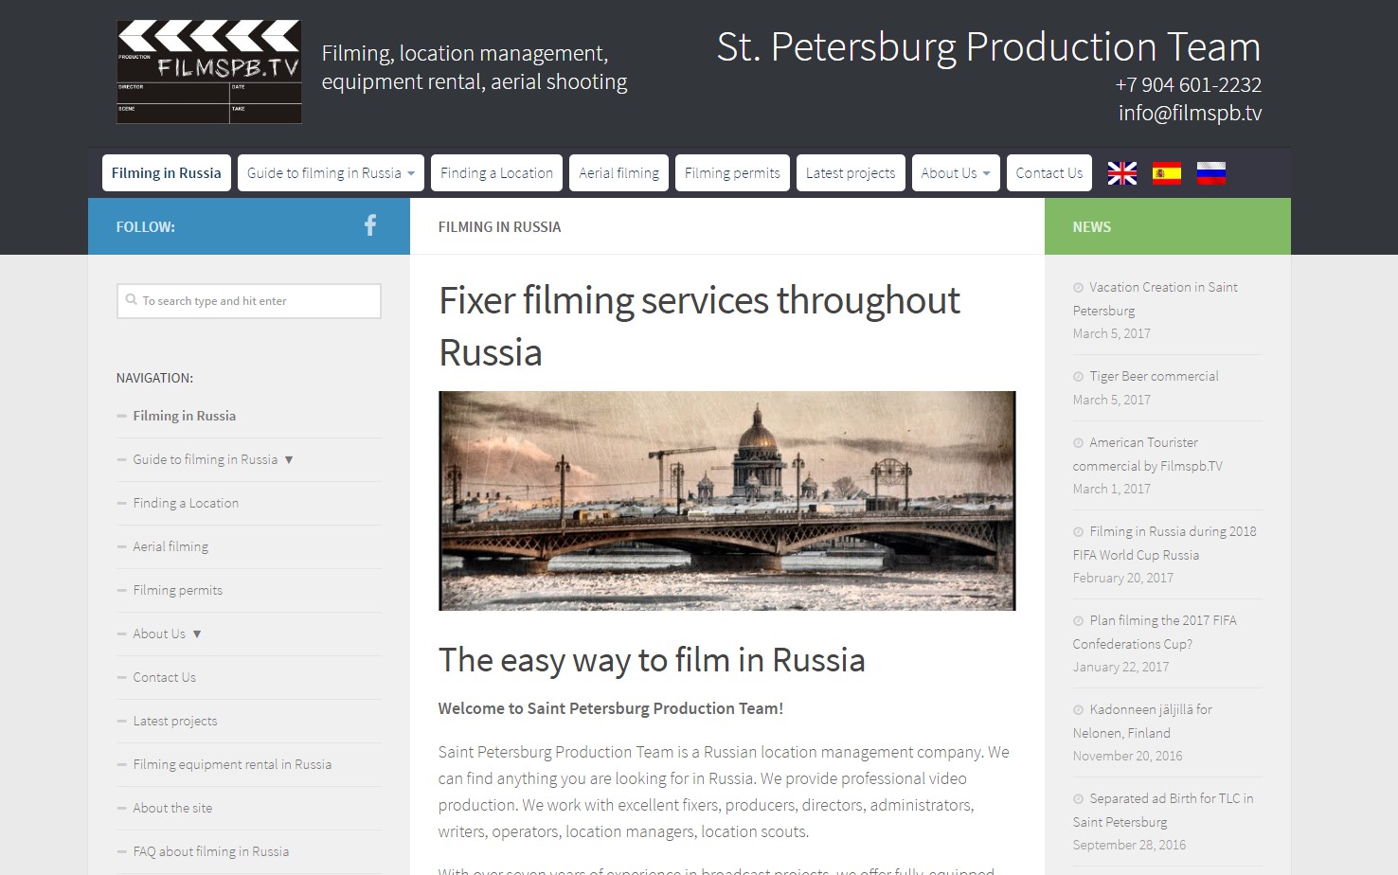Open the St. Isaac's Cathedral bridge photo
Image resolution: width=1398 pixels, height=875 pixels.
tap(727, 501)
